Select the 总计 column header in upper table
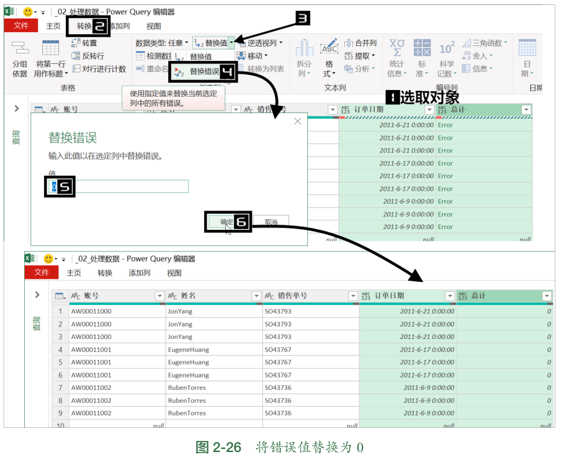Screen dimensions: 561x457 click(x=485, y=109)
